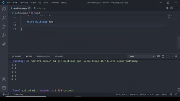Click the VS Code logo icon

(3, 3)
